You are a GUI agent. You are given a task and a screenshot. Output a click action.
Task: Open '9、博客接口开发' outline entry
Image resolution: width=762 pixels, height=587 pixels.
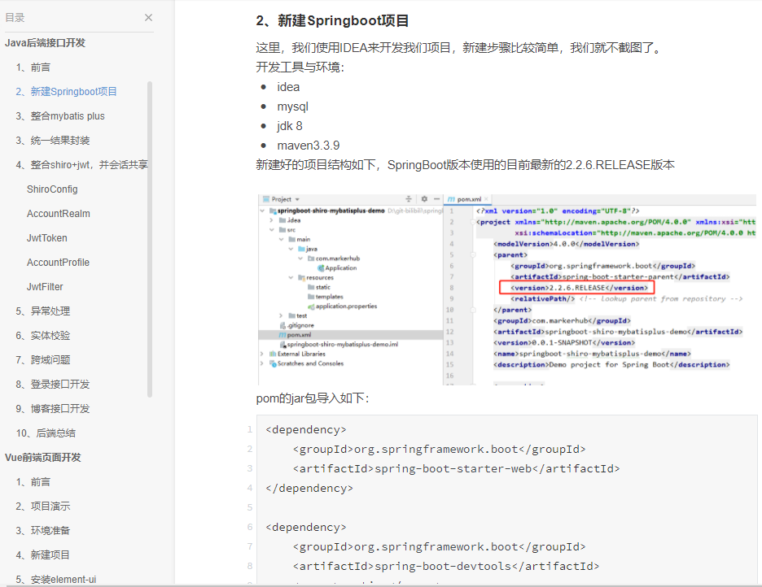[x=53, y=408]
